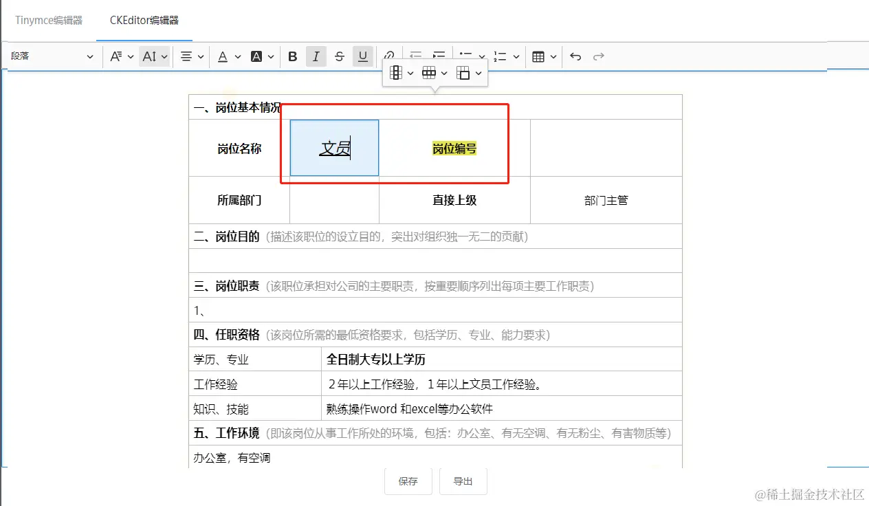
Task: Click the empty cell right of 所属部门
Action: click(334, 200)
